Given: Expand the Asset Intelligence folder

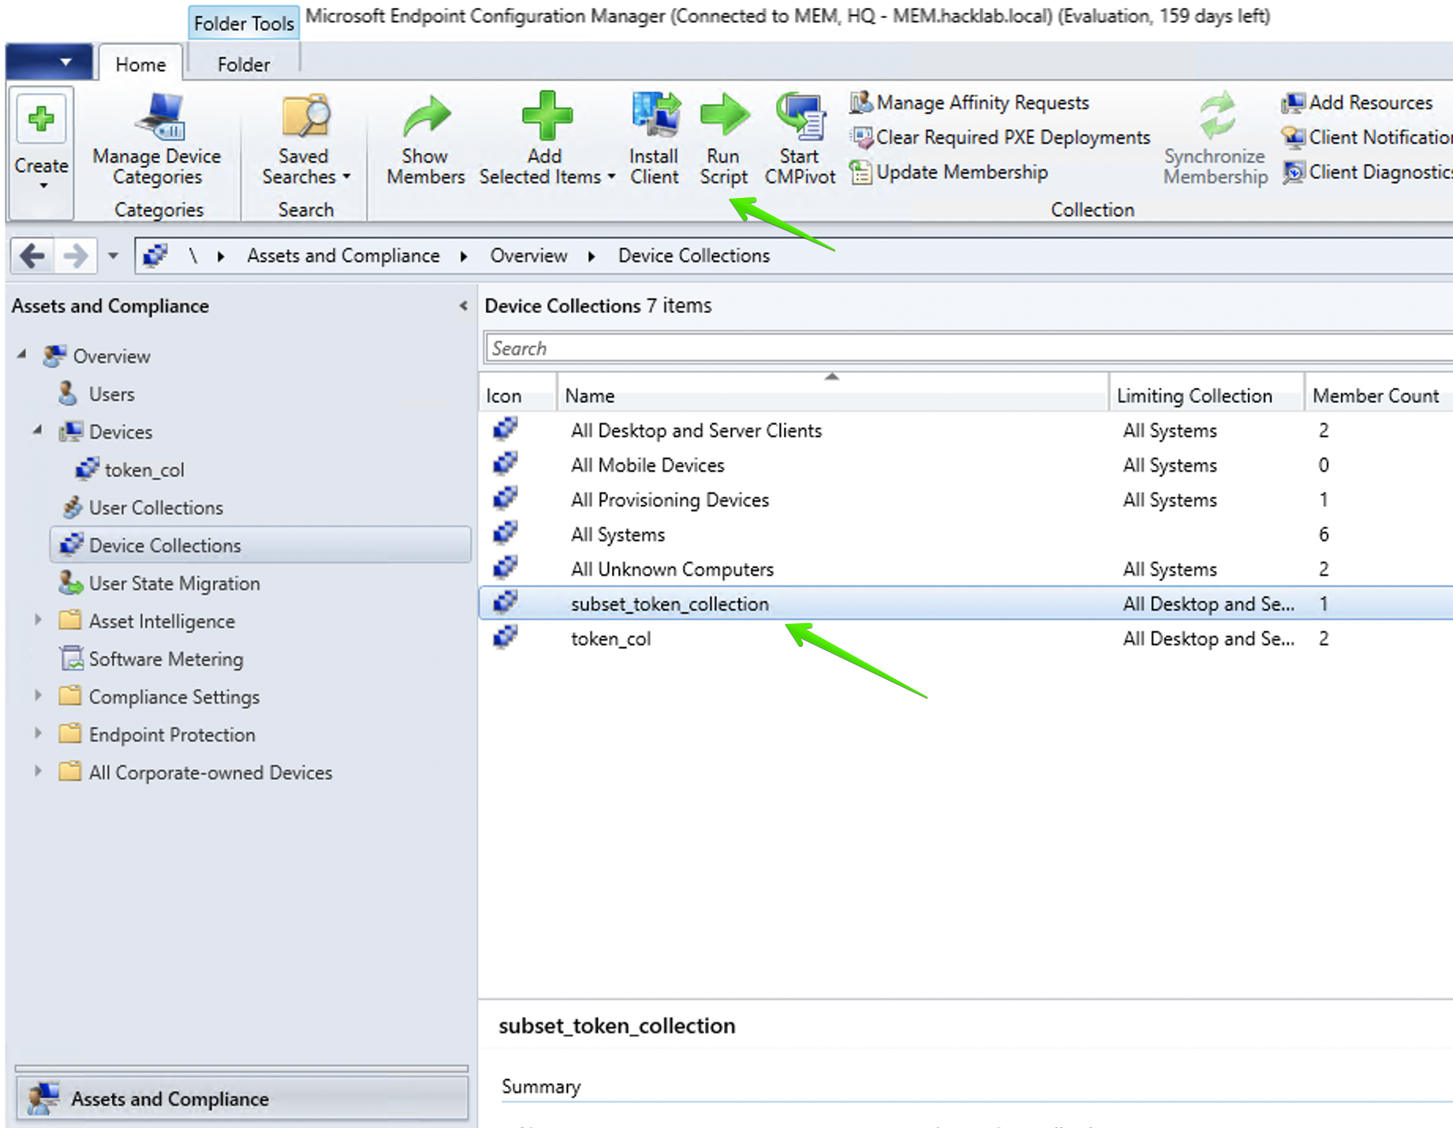Looking at the screenshot, I should (37, 620).
